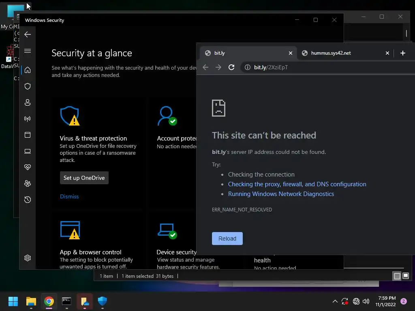Open Windows Security settings gear
This screenshot has height=311, width=415.
coord(28,258)
